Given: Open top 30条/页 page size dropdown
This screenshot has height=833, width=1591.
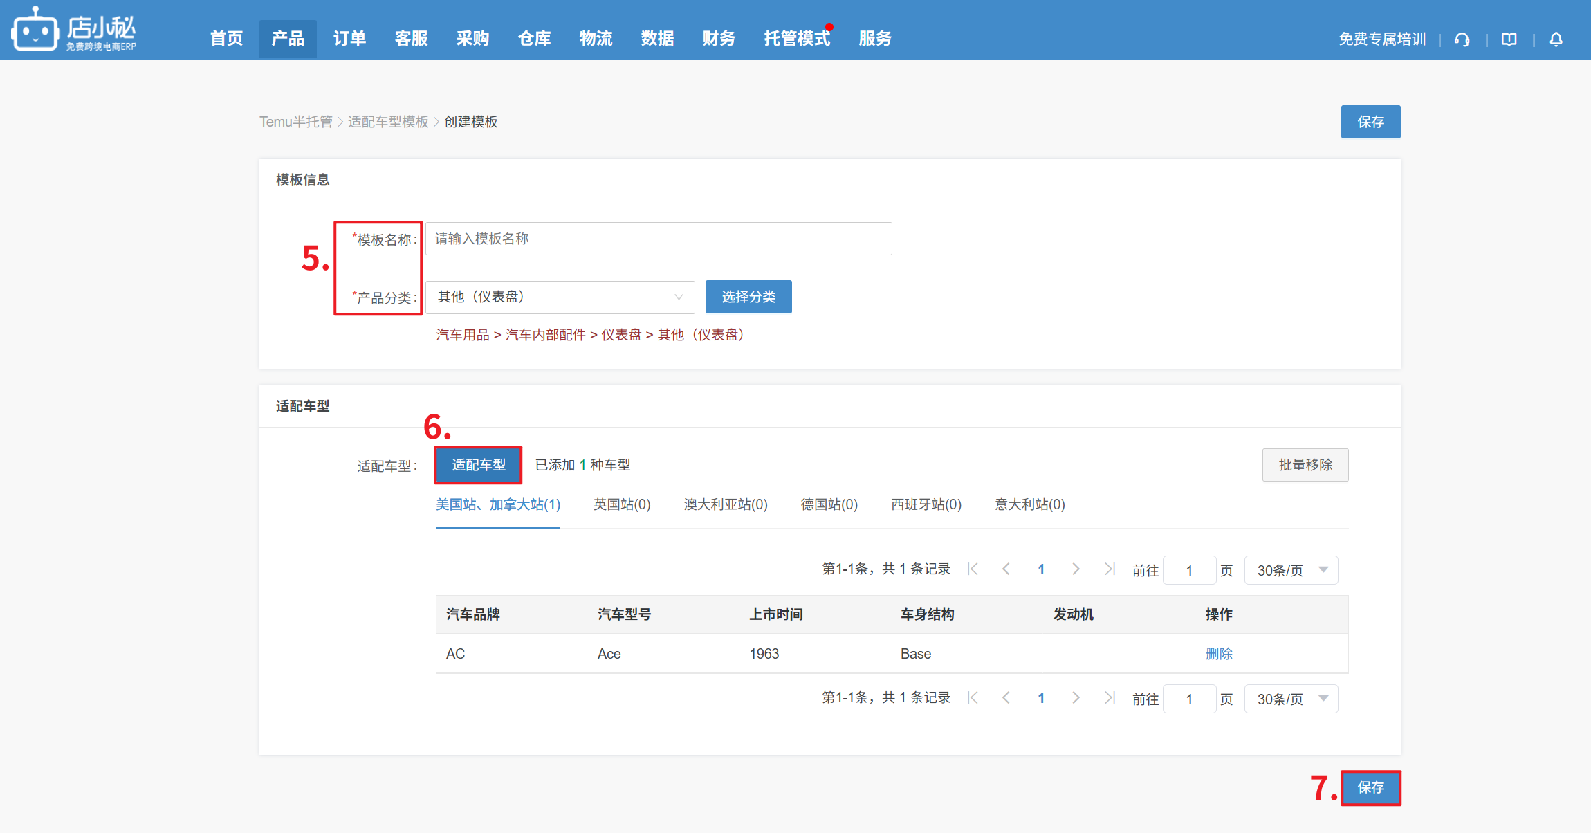Looking at the screenshot, I should 1291,570.
